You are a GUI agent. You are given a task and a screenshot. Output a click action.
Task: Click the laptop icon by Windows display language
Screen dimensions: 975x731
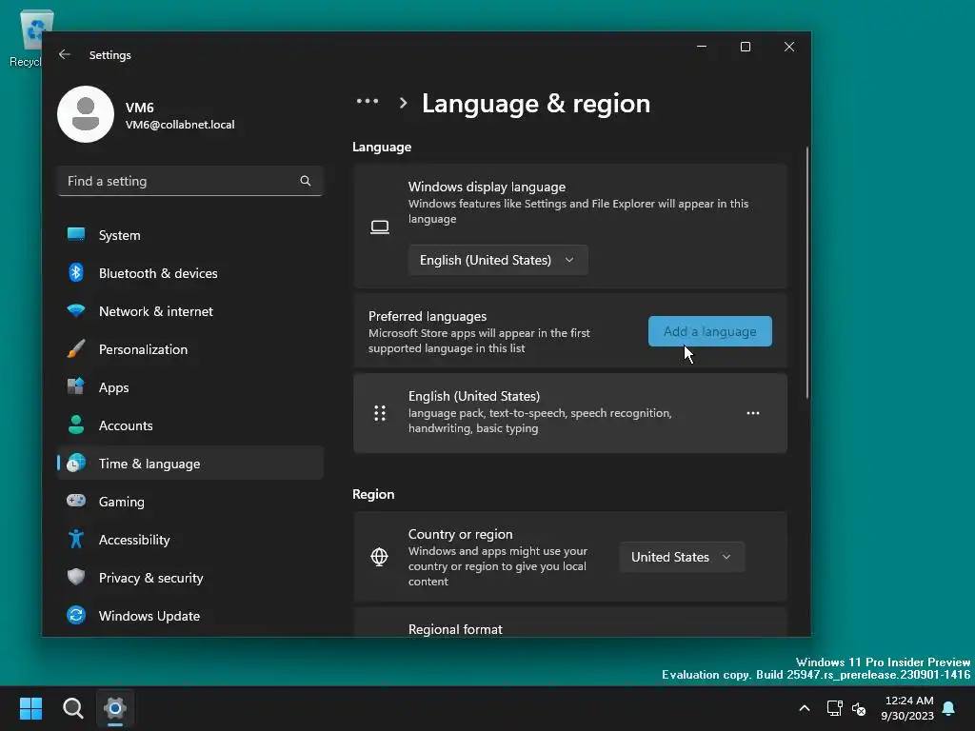pos(380,227)
